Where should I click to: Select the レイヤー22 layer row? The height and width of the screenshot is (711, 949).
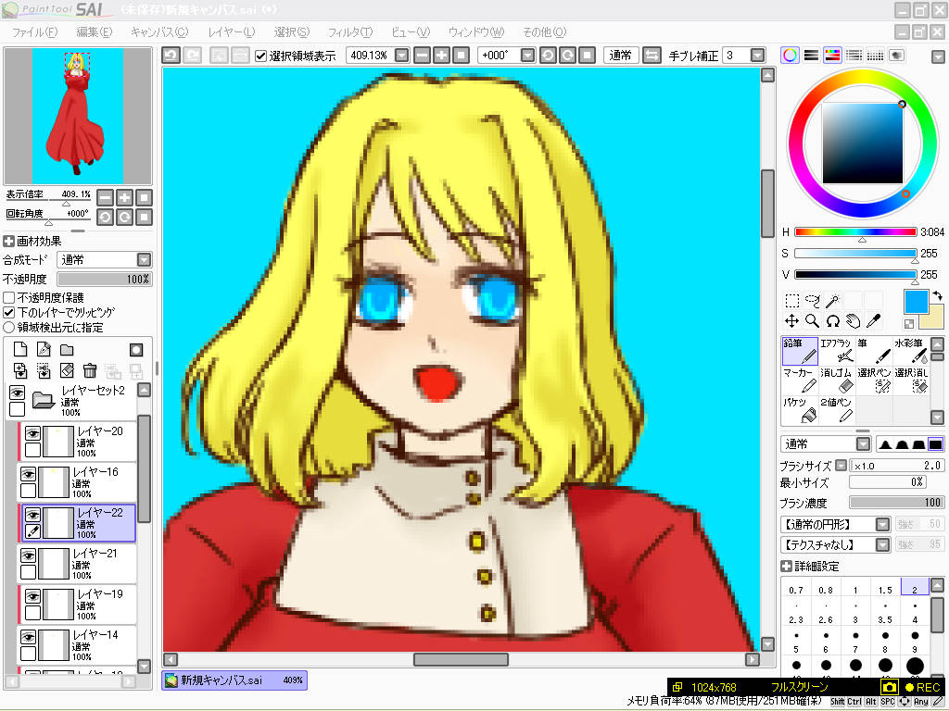click(x=79, y=523)
